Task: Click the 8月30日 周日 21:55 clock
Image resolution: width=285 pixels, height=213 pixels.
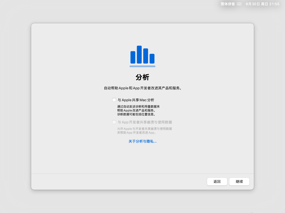Action: [262, 4]
